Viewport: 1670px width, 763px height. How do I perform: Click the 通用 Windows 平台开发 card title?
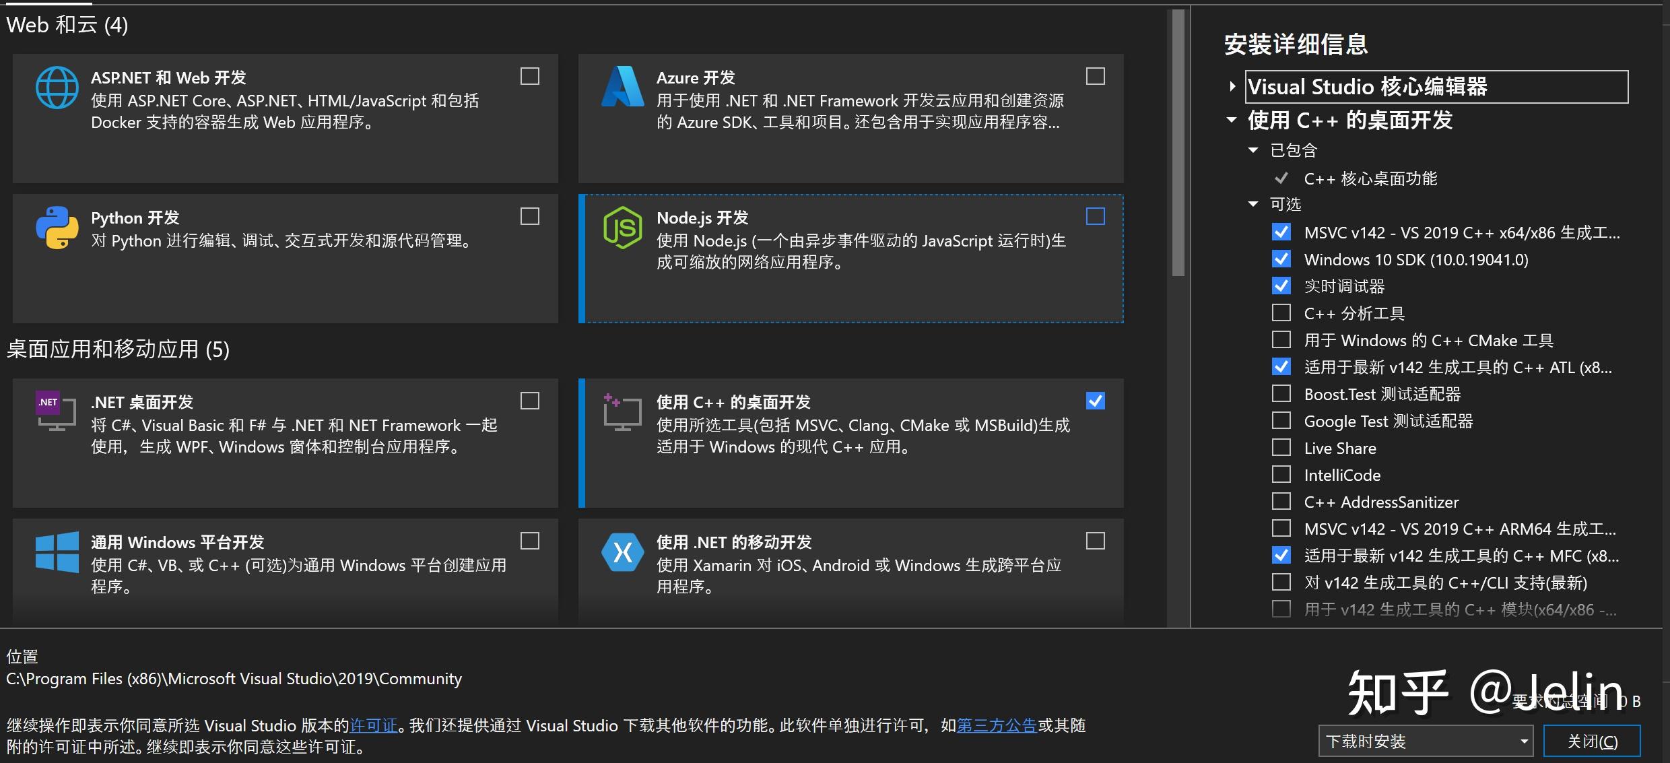pos(178,542)
